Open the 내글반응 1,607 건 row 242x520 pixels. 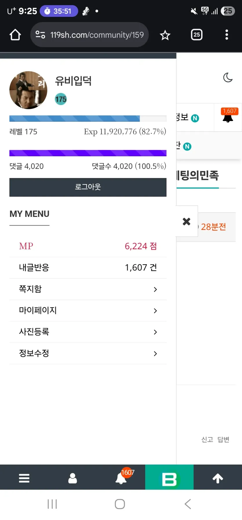88,268
